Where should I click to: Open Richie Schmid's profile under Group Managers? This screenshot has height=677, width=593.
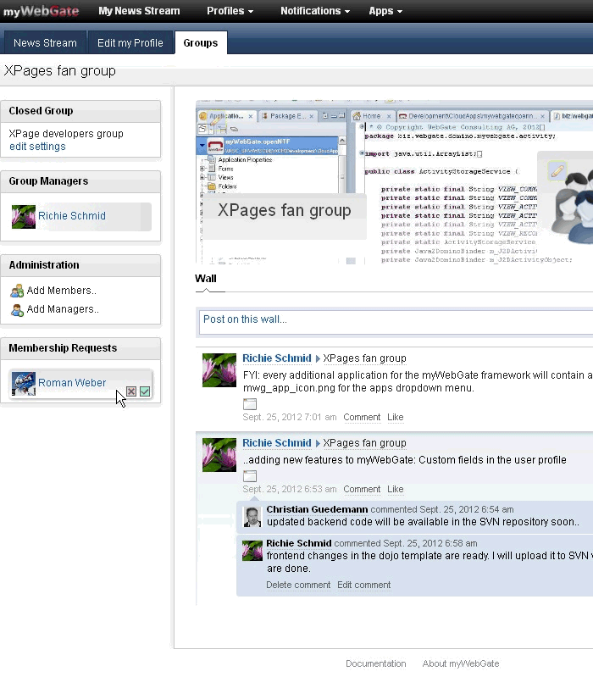pos(72,216)
